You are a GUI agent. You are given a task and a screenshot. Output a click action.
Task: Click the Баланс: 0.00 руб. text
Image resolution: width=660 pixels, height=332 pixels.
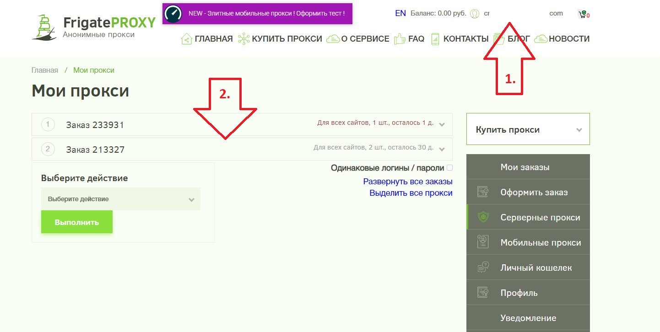[438, 13]
